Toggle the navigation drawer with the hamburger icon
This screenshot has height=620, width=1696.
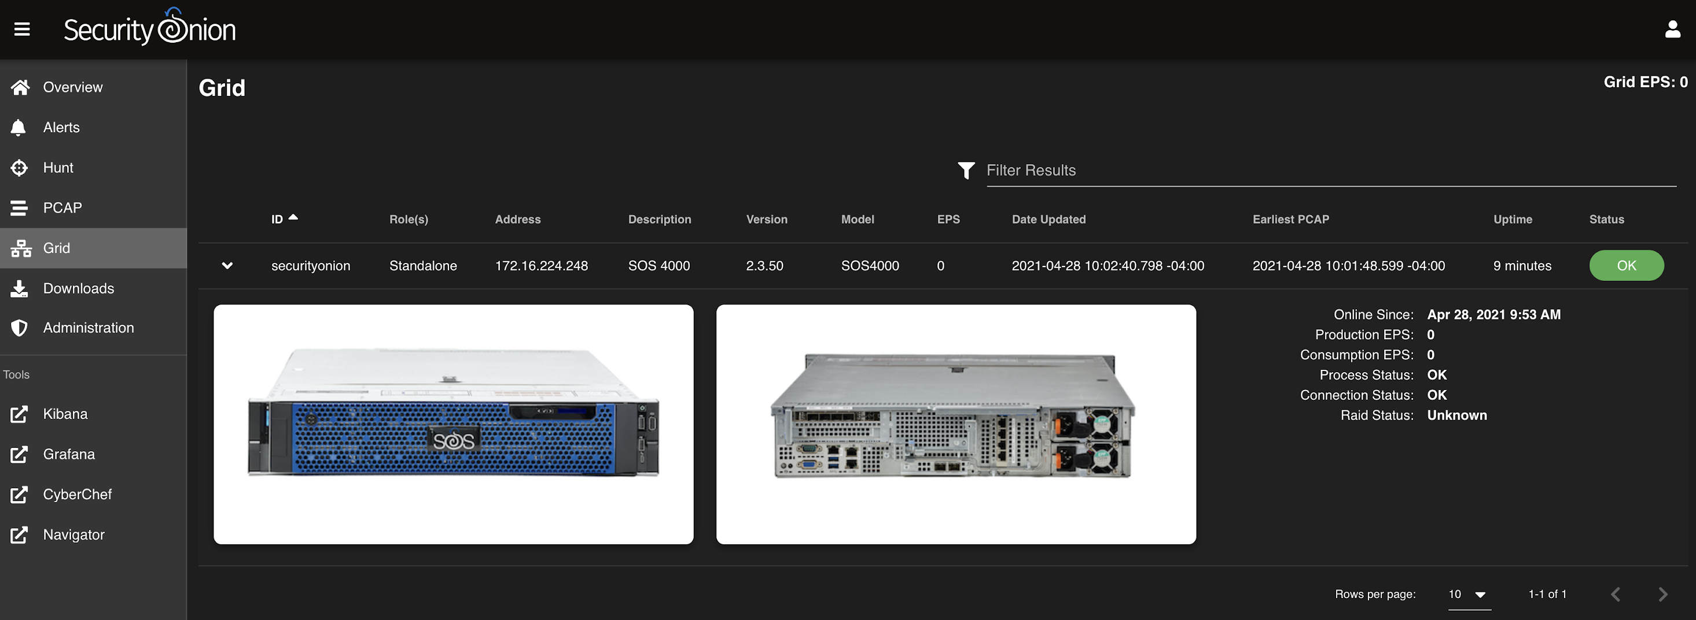[22, 29]
